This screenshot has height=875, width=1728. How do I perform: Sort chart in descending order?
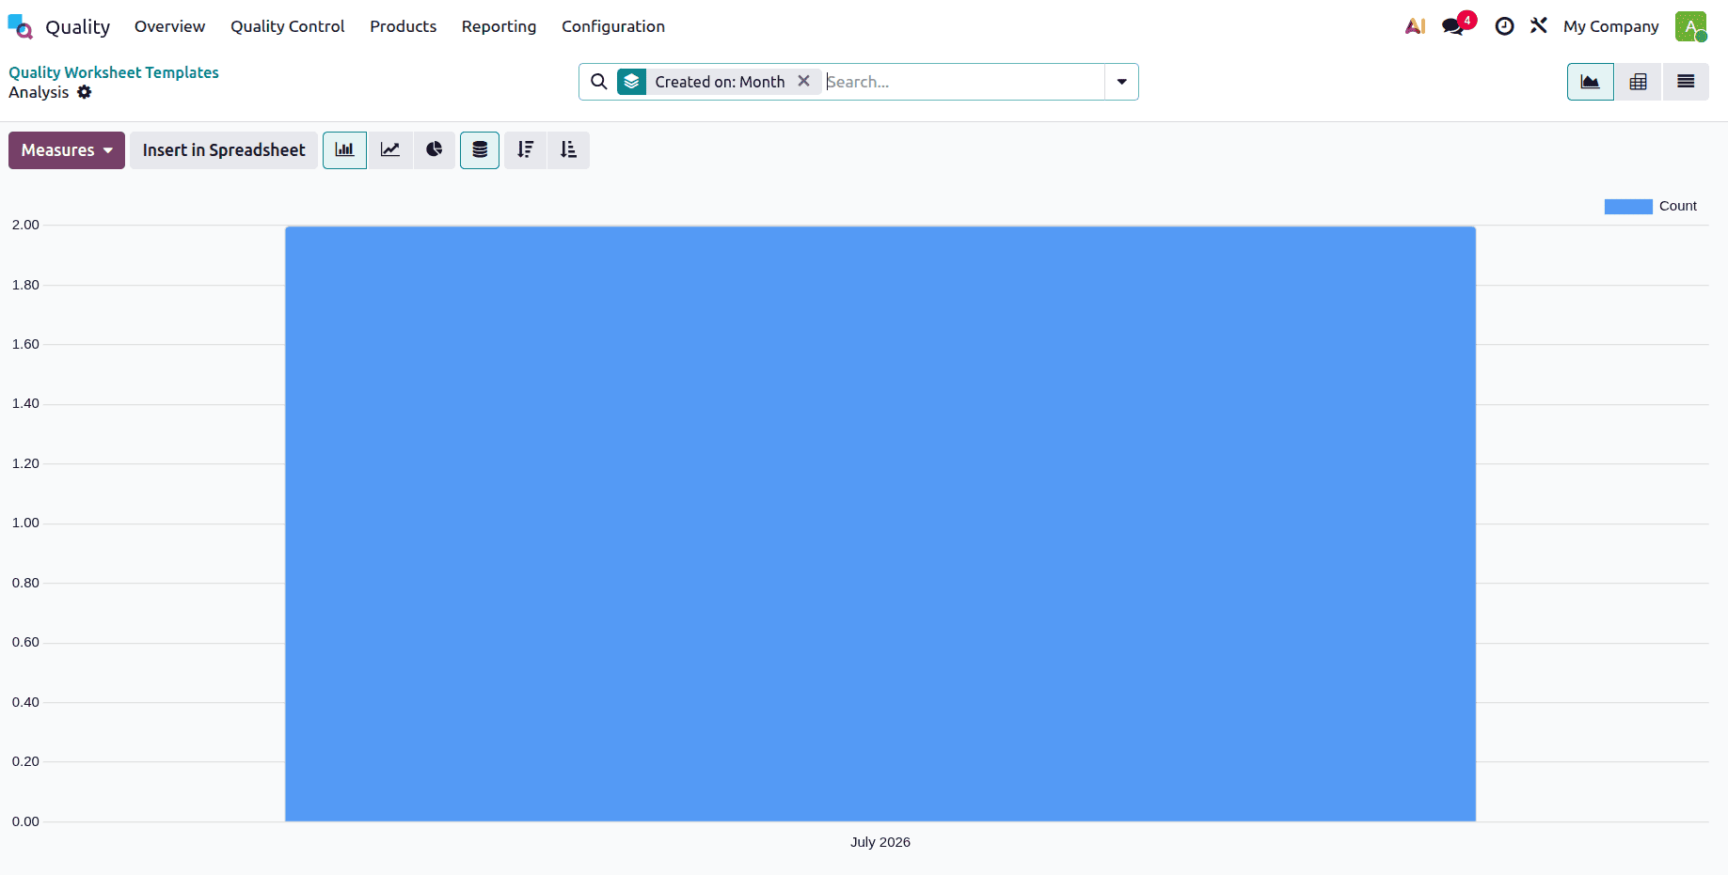pyautogui.click(x=526, y=150)
